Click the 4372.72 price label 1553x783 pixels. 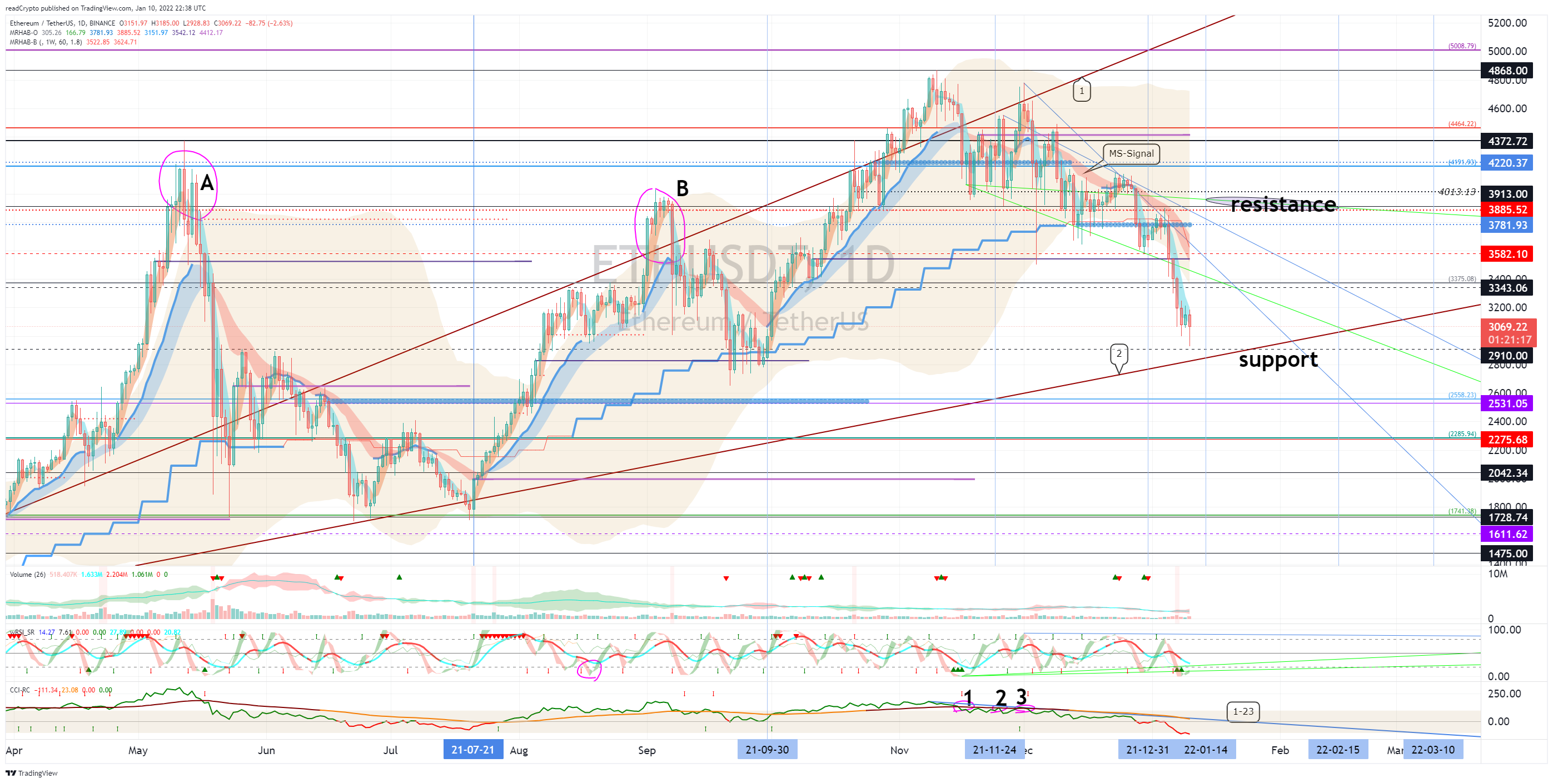click(x=1507, y=141)
